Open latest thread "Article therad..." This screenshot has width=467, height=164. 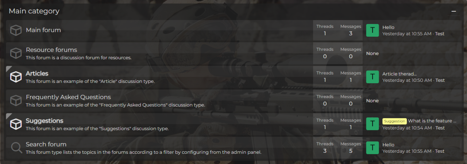(400, 74)
